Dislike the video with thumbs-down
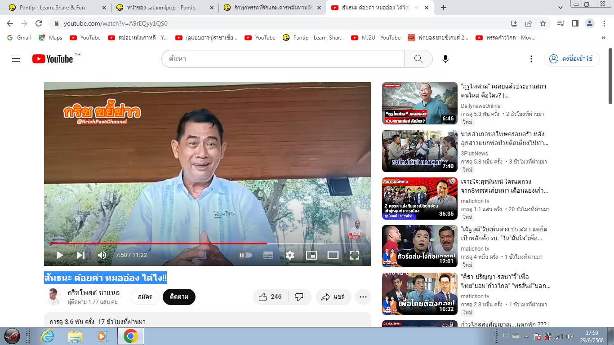 (299, 296)
